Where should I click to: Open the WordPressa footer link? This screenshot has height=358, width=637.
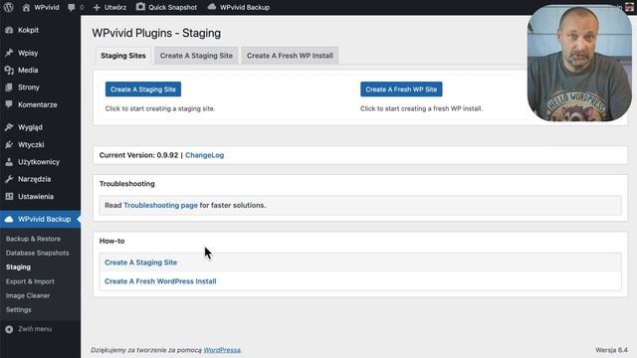[x=222, y=350]
